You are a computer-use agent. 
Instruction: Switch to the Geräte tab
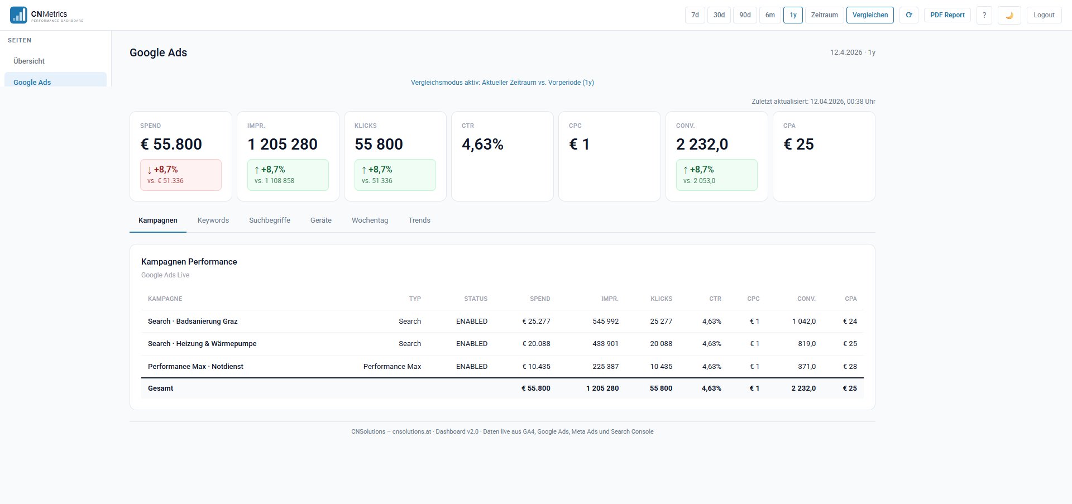pos(320,220)
